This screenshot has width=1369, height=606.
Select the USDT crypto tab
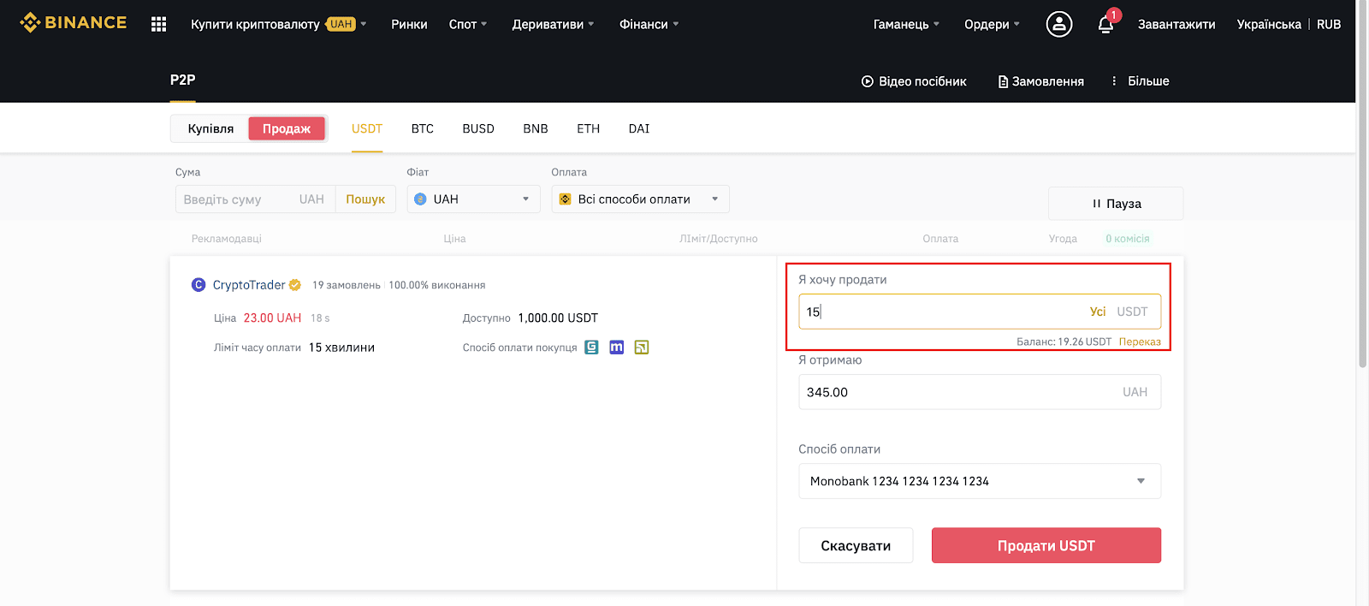[367, 128]
